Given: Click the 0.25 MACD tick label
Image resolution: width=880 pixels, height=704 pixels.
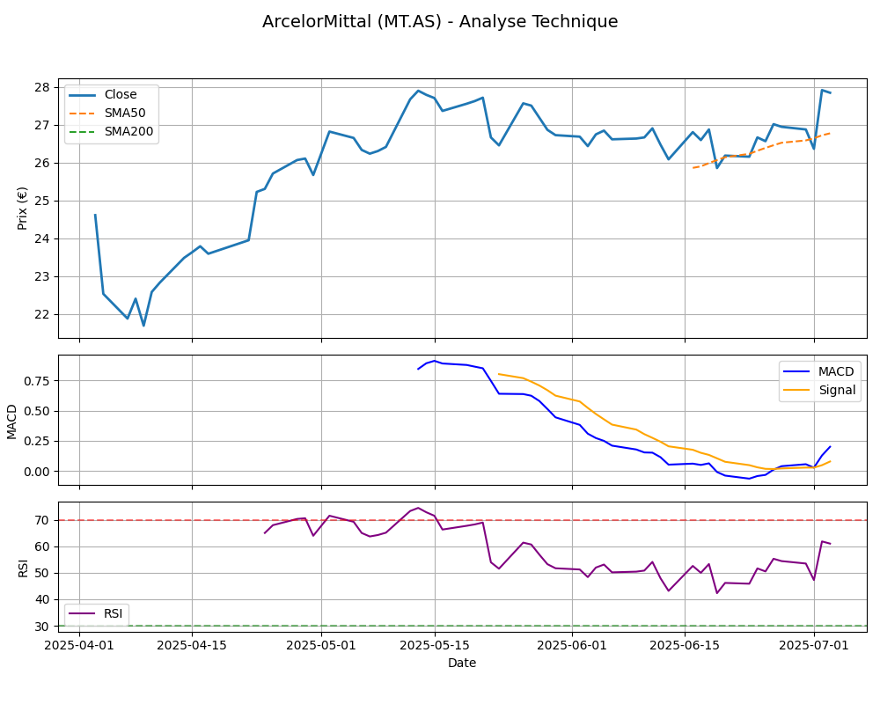Looking at the screenshot, I should 38,442.
